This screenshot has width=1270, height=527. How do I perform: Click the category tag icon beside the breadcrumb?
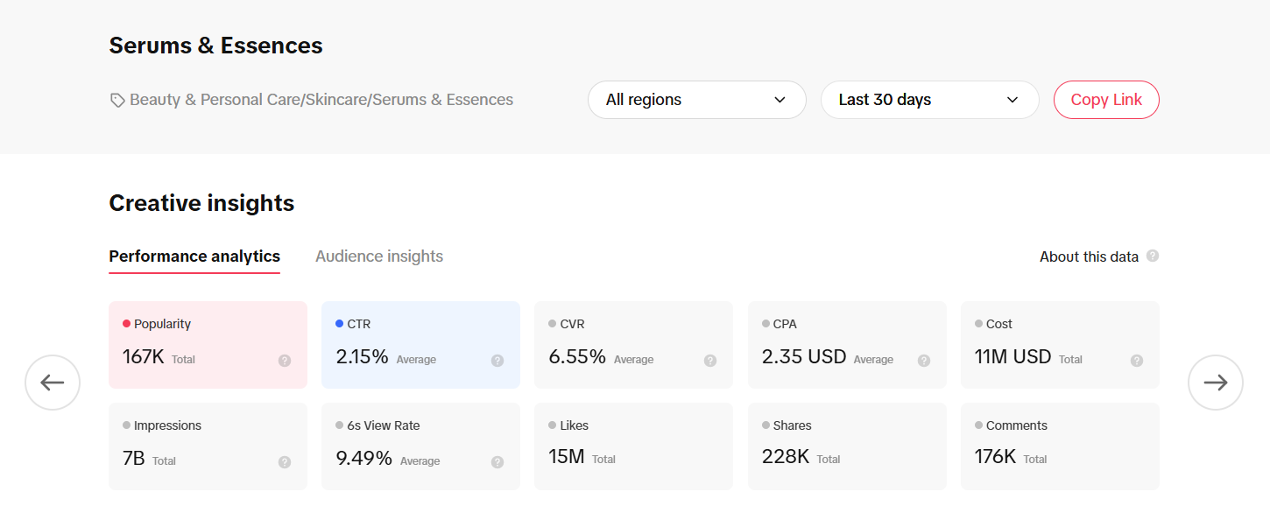pyautogui.click(x=116, y=99)
